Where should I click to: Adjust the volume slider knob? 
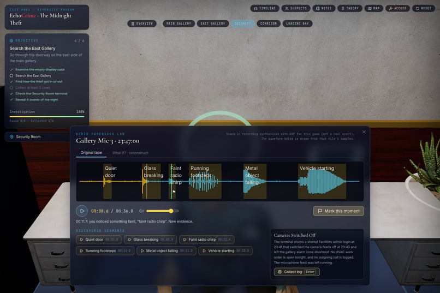171,211
